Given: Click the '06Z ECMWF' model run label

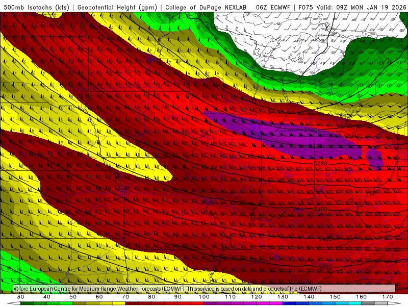Looking at the screenshot, I should pos(273,7).
